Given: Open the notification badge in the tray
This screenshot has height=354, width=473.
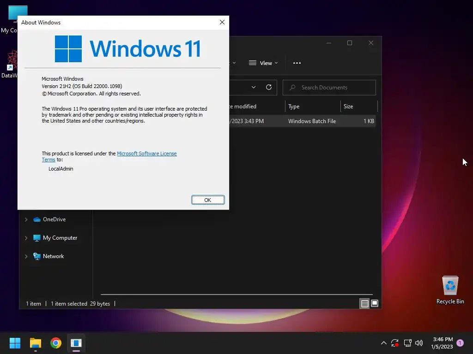Looking at the screenshot, I should pos(460,342).
